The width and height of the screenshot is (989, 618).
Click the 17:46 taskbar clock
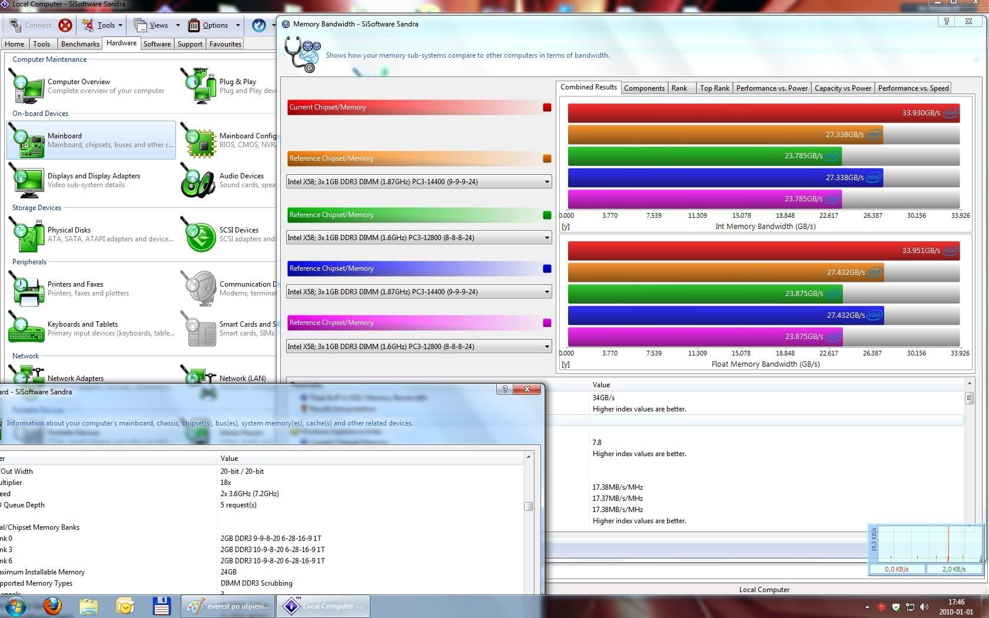pos(956,602)
